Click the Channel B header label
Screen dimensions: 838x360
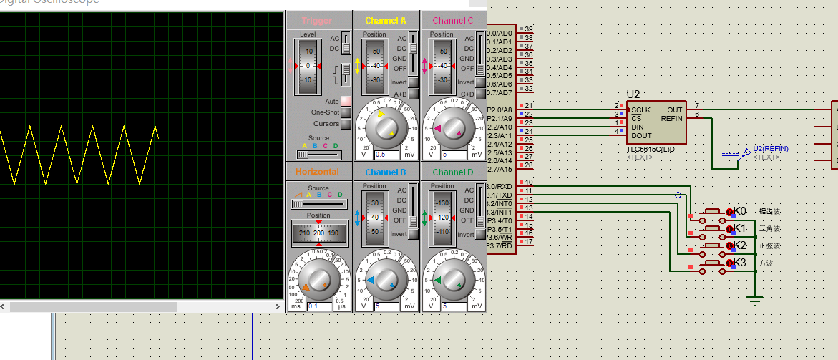click(386, 172)
